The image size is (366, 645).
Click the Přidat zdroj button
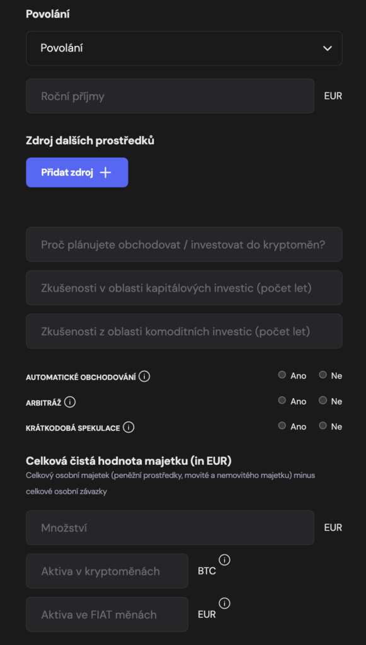pyautogui.click(x=77, y=173)
